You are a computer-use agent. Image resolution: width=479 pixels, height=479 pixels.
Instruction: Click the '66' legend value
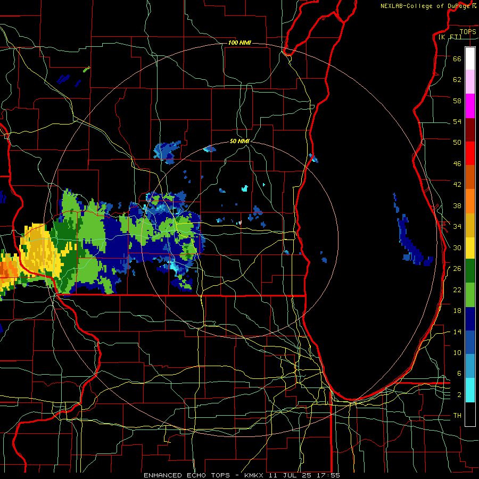pos(457,59)
